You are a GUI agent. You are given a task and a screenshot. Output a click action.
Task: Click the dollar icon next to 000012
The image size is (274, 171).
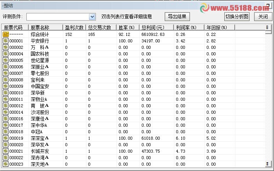tap(6, 106)
